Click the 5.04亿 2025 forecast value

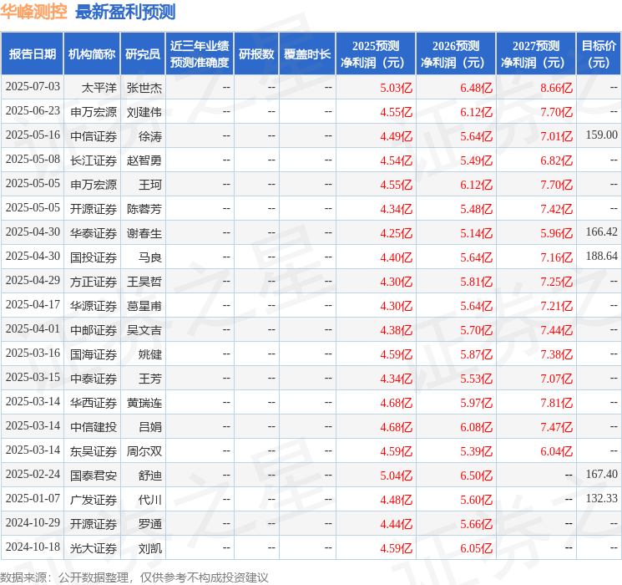point(397,476)
